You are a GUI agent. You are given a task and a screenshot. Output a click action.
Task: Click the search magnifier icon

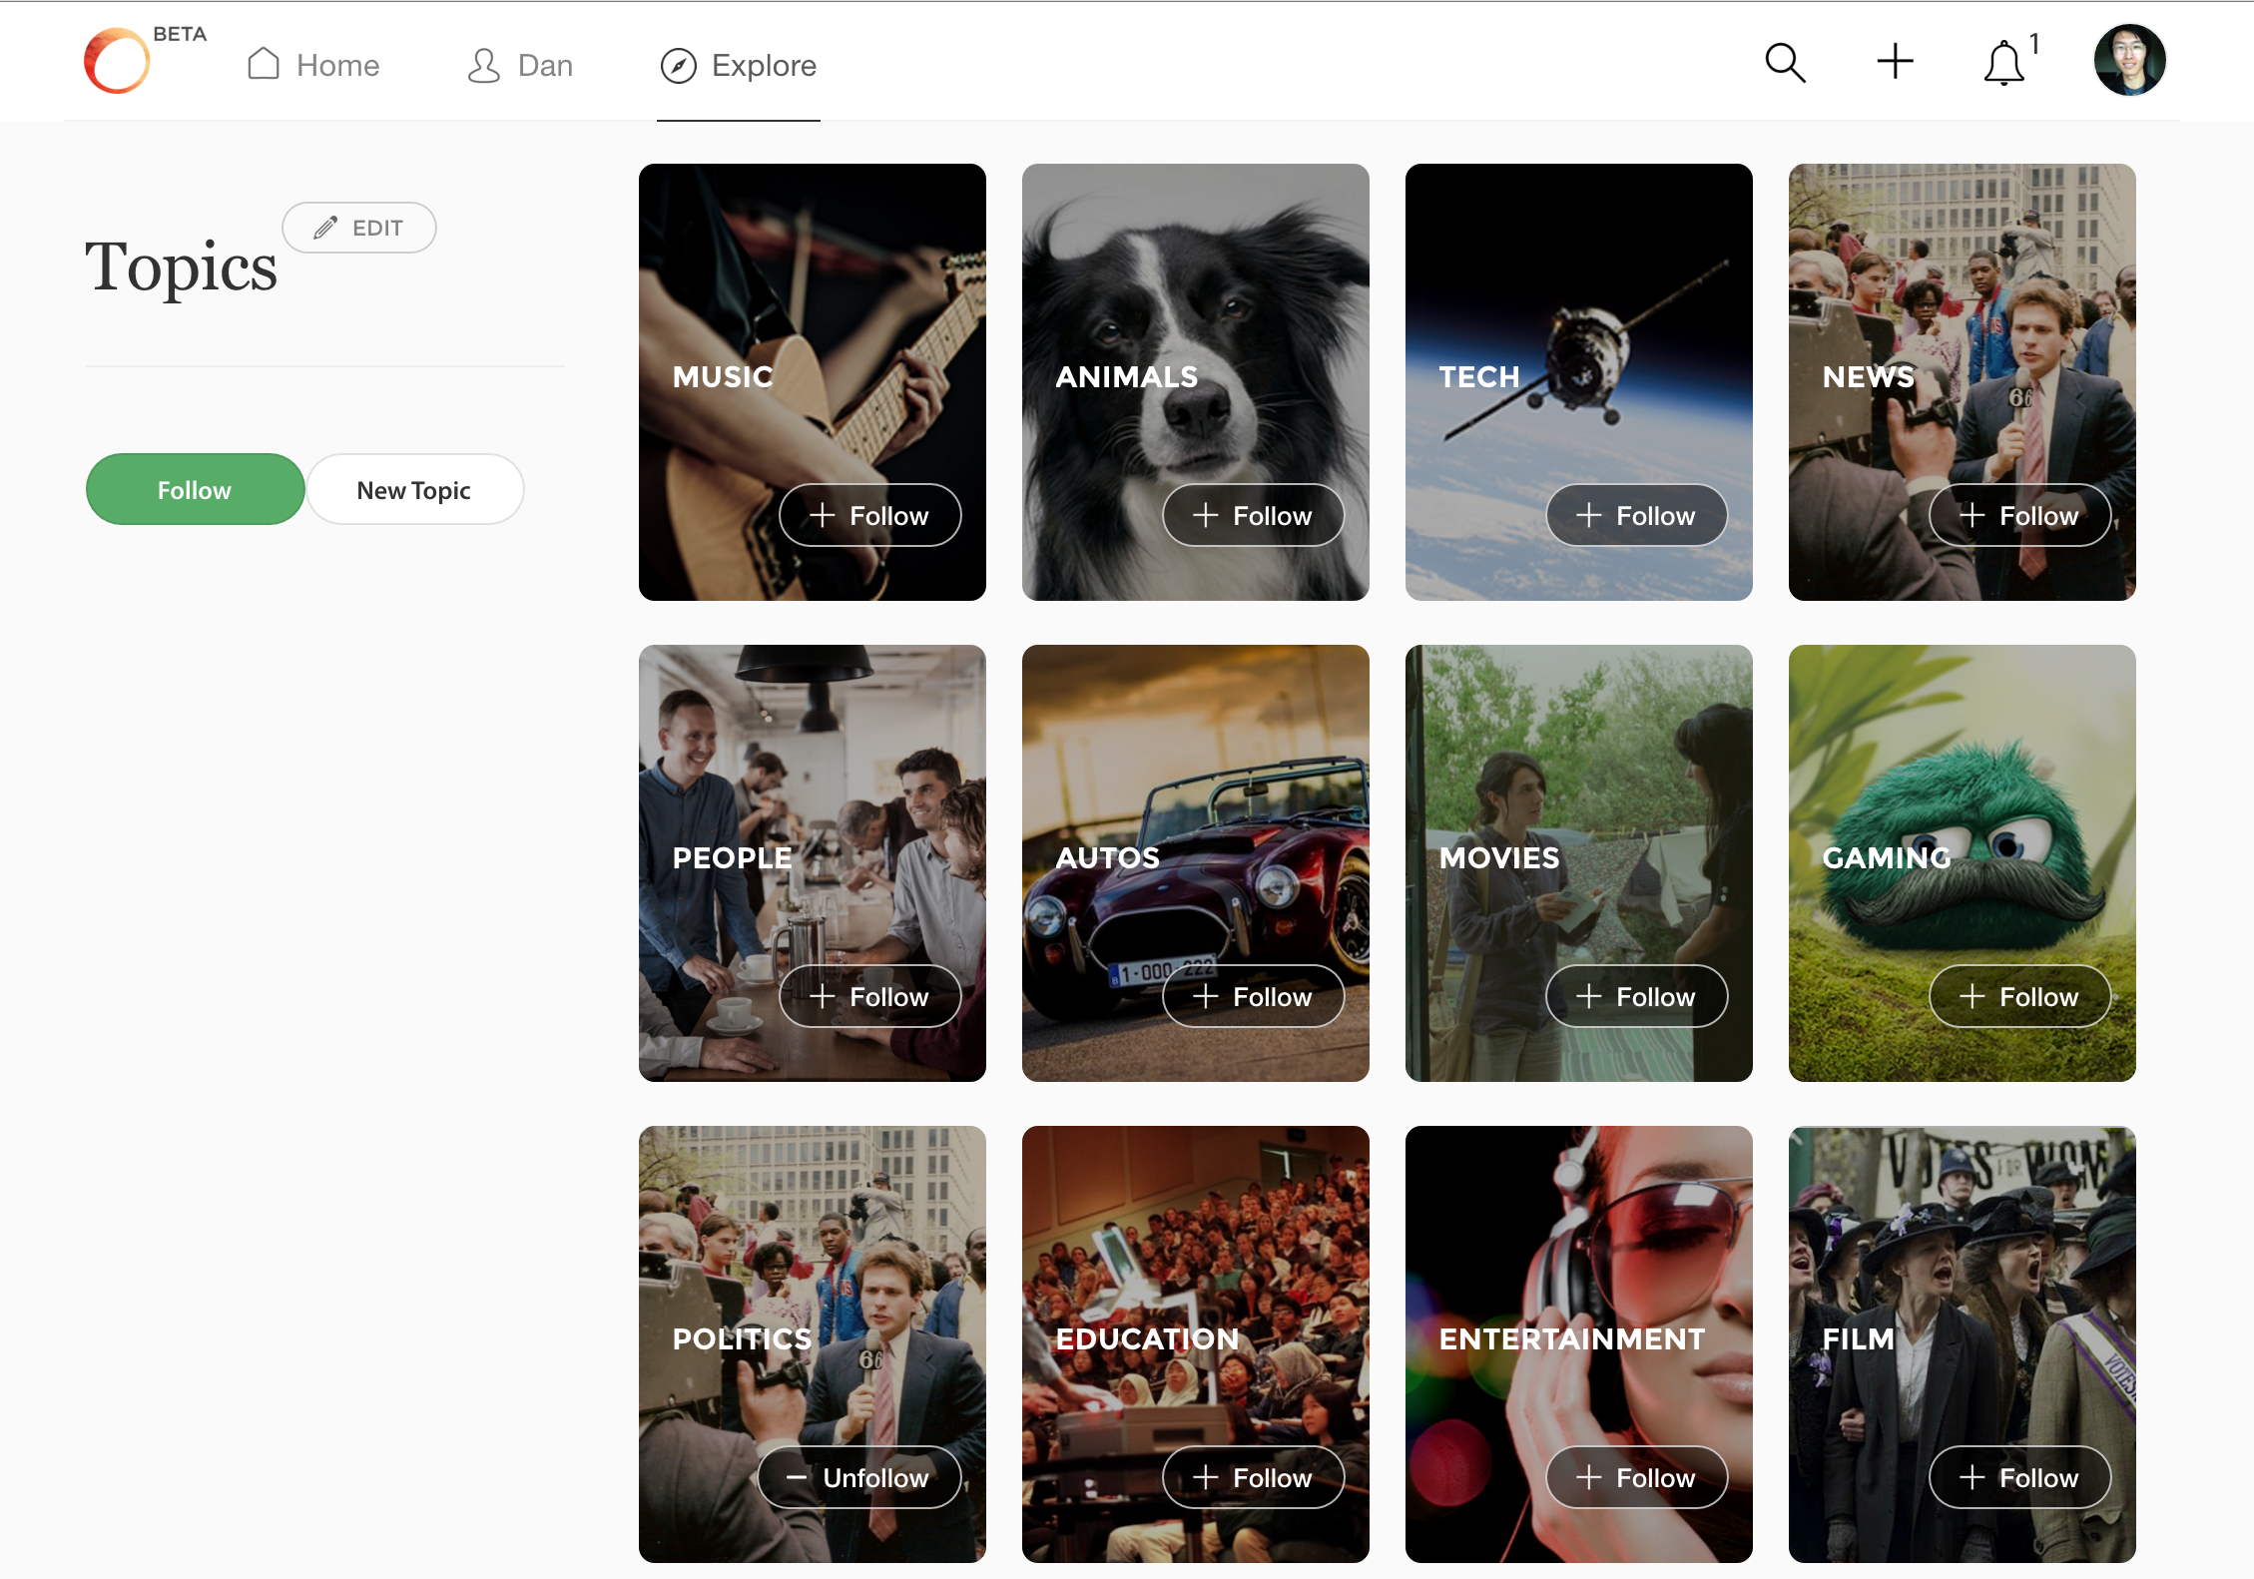pos(1785,63)
